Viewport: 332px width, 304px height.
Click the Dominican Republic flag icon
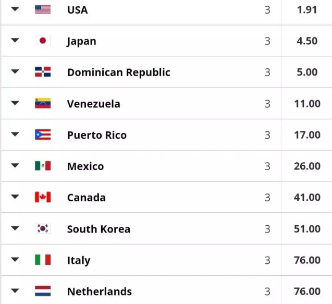coord(43,72)
